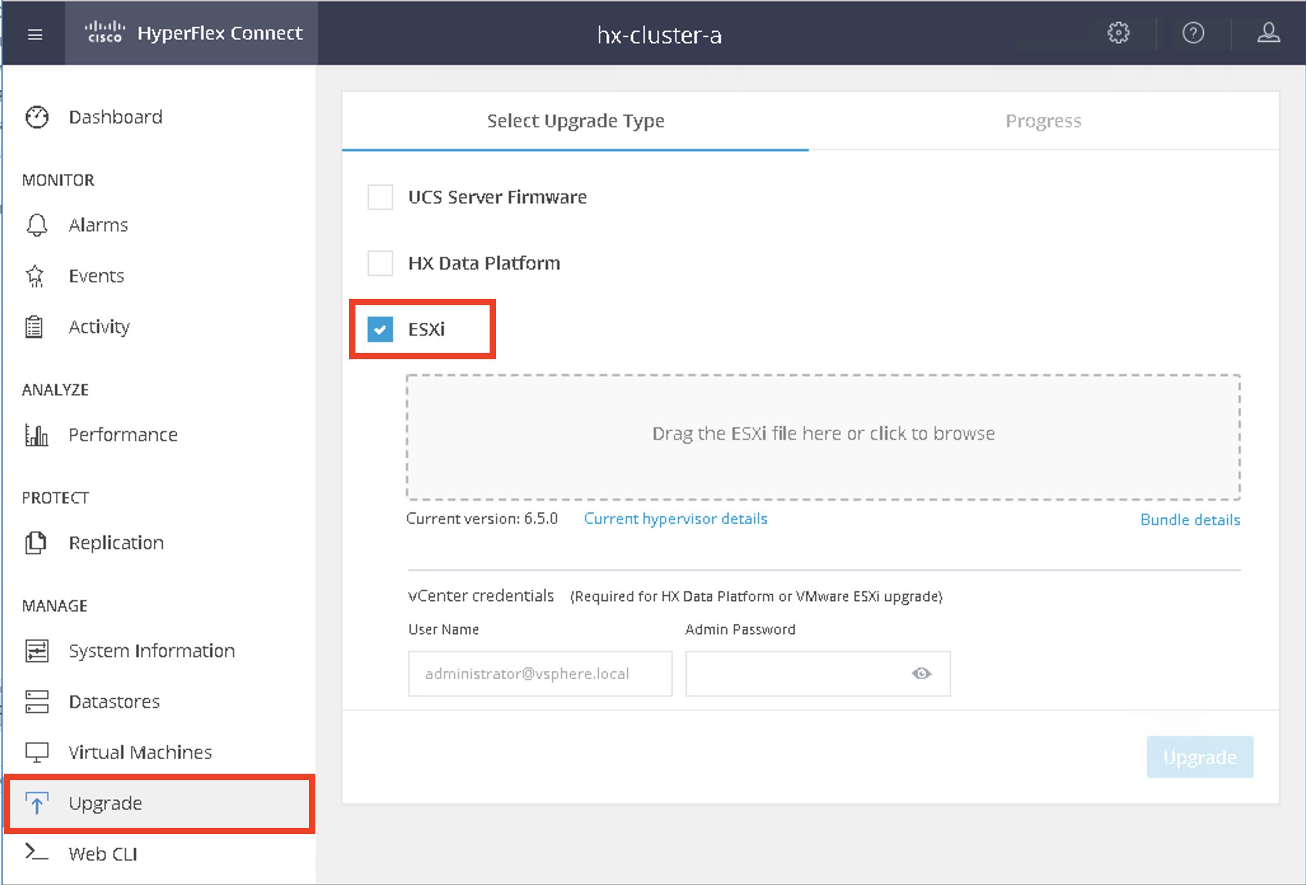The width and height of the screenshot is (1306, 885).
Task: Show password with the eye icon
Action: [x=921, y=673]
